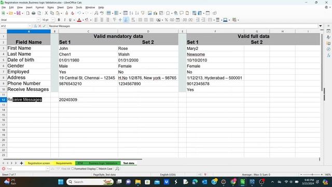Screen dimensions: 332x187
Task: Toggle Align Left for the cell
Action: tap(96, 20)
